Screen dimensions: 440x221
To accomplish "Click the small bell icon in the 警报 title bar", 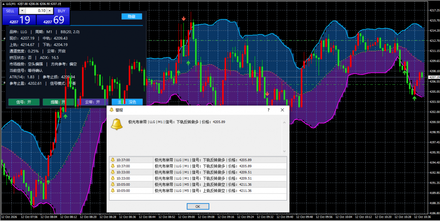I will tap(111, 110).
